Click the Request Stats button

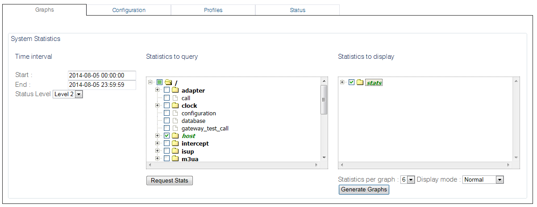click(170, 180)
